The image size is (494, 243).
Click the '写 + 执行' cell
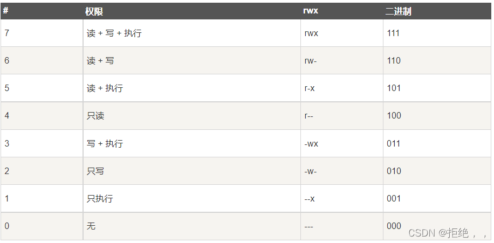click(105, 144)
